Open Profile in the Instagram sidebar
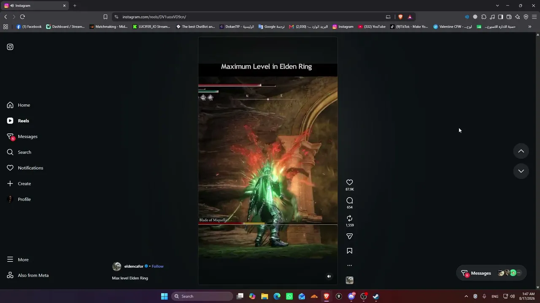This screenshot has height=303, width=540. pyautogui.click(x=19, y=199)
